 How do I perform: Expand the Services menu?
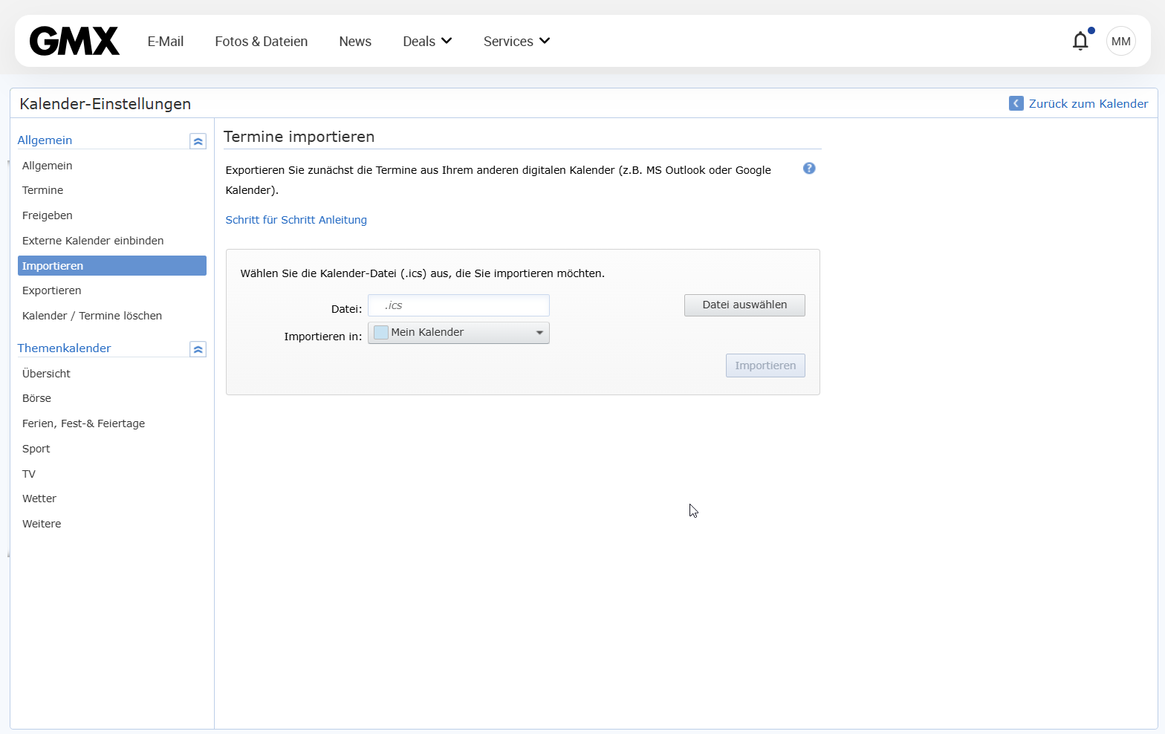516,42
